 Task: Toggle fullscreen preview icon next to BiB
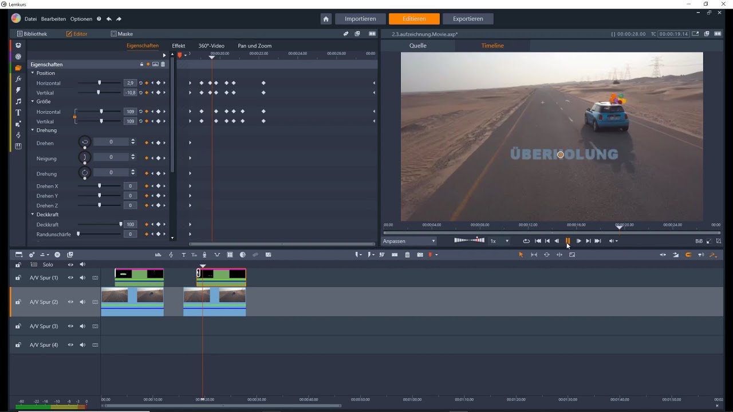[x=709, y=241]
